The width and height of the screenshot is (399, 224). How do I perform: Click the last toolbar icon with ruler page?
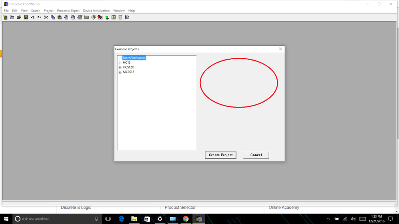(x=127, y=17)
